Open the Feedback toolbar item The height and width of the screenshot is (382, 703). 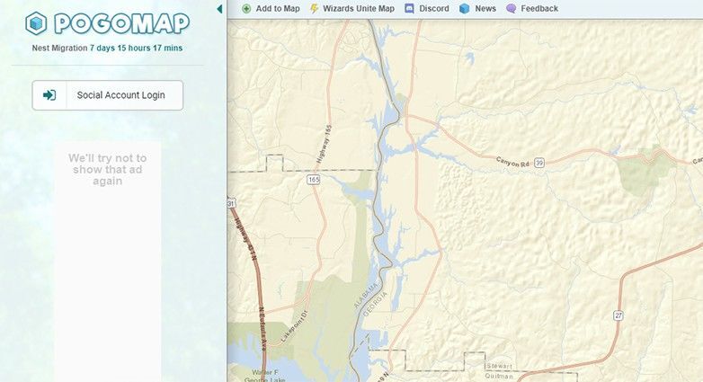(x=532, y=8)
